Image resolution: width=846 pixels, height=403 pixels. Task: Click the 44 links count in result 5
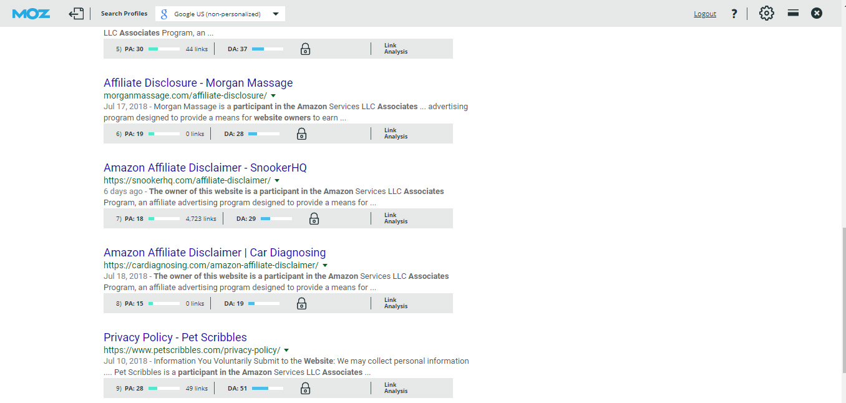197,49
